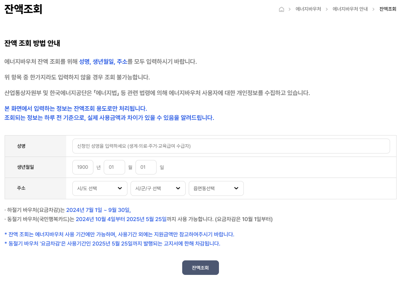The height and width of the screenshot is (281, 400).
Task: Open the 에너지바우처 breadcrumb link
Action: [x=309, y=9]
